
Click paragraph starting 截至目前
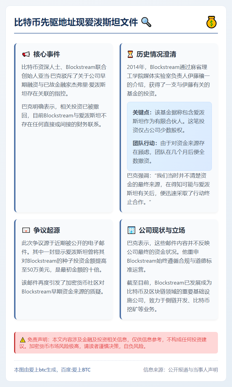coord(169,296)
